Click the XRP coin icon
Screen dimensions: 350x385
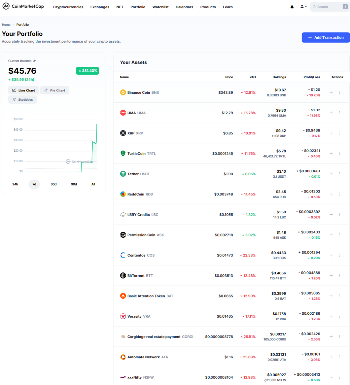123,133
